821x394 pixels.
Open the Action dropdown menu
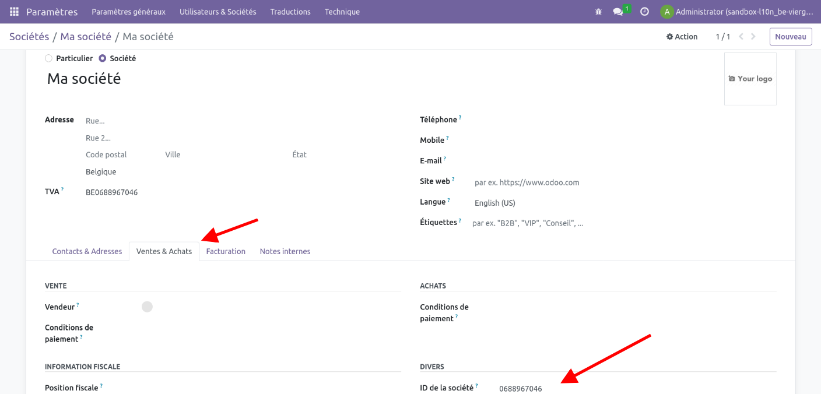(x=682, y=37)
